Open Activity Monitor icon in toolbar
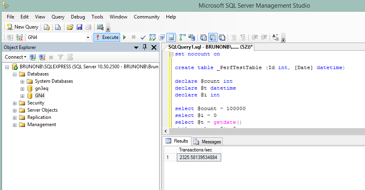365x190 pixels. click(x=100, y=27)
